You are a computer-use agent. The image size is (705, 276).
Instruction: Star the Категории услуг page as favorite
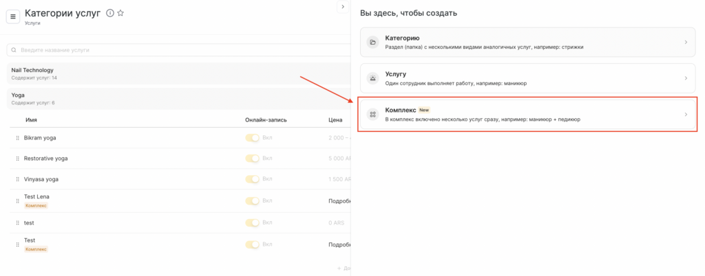(x=120, y=13)
